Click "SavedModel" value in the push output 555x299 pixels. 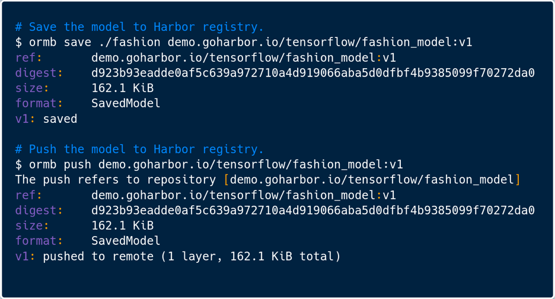pyautogui.click(x=126, y=241)
